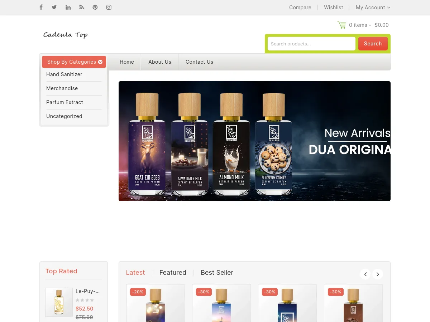The image size is (430, 322).
Task: Open the Facebook social icon
Action: coord(41,7)
